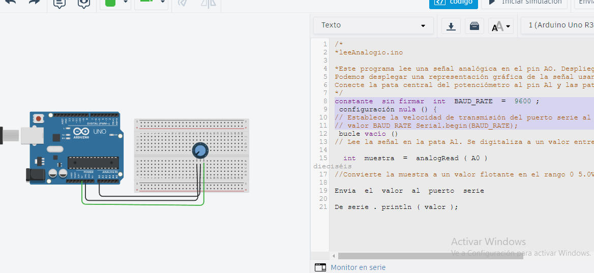The height and width of the screenshot is (273, 594).
Task: Click the rotate component icon
Action: 182,3
